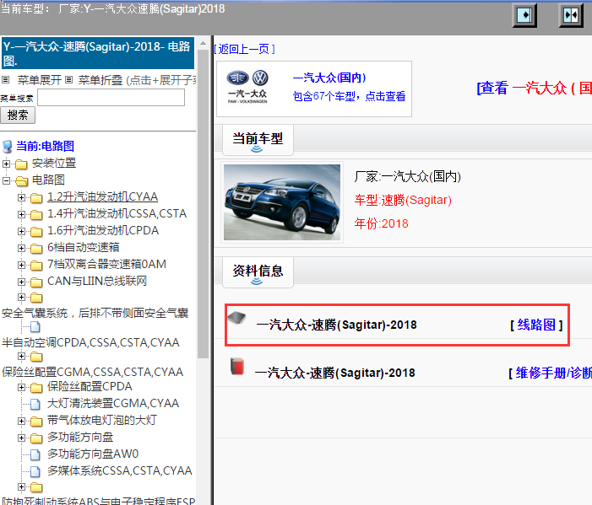Click the 返回上一页 back link
This screenshot has width=592, height=505.
[244, 49]
